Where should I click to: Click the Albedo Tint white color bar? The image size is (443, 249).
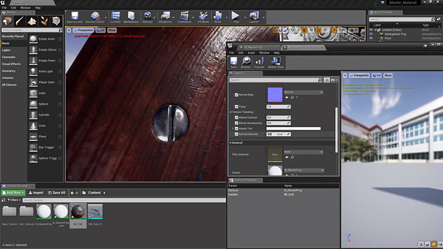[x=294, y=128]
